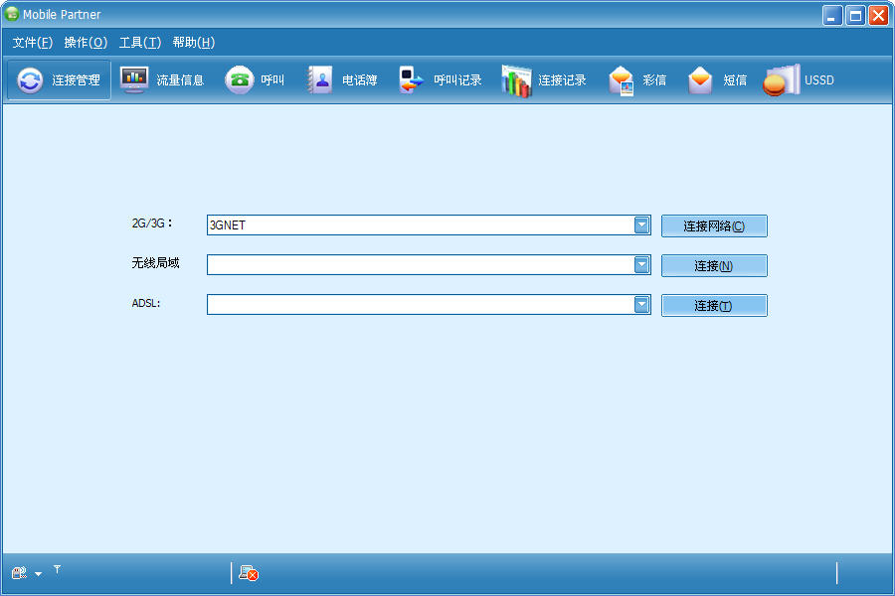Open the 文件(F) menu
This screenshot has height=596, width=895.
(x=33, y=43)
